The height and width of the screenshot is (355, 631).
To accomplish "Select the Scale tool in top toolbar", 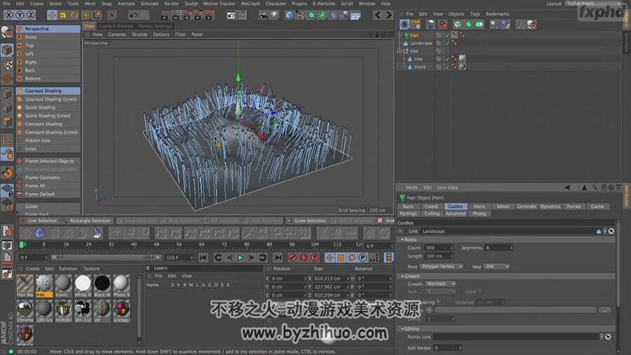I will click(63, 15).
